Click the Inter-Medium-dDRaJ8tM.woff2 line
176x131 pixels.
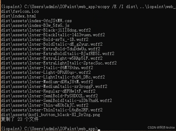(47, 82)
